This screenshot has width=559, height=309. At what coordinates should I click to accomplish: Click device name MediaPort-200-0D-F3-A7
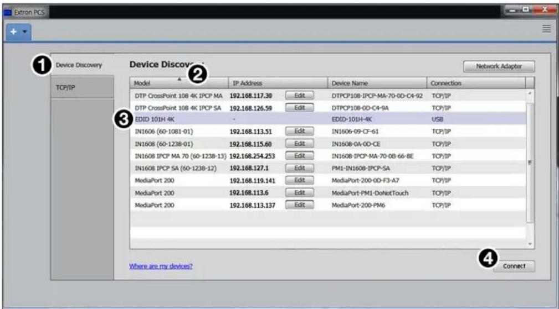pos(365,181)
